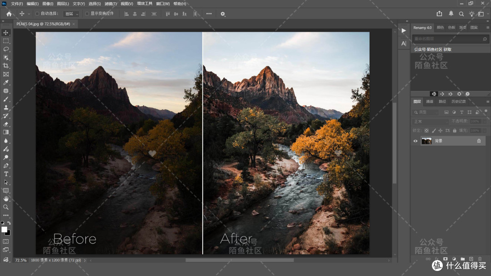The image size is (491, 276).
Task: Open more align options (three dots)
Action: click(x=209, y=14)
